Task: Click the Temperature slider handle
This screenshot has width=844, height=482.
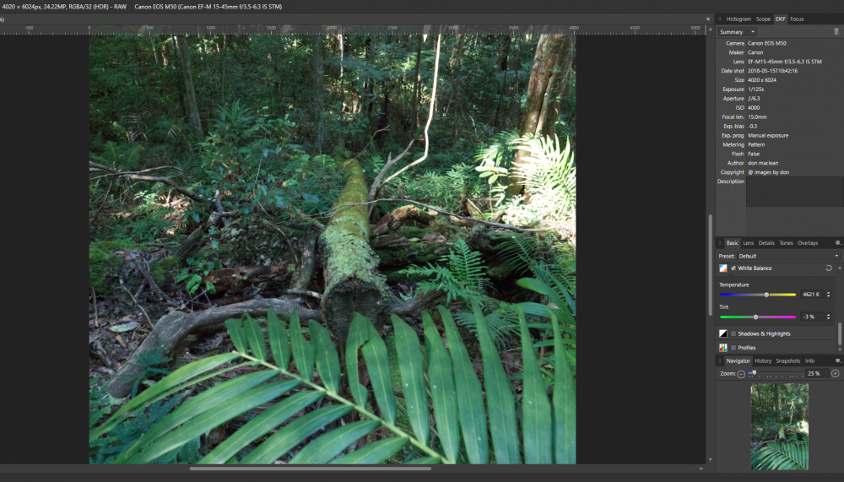Action: pyautogui.click(x=766, y=295)
